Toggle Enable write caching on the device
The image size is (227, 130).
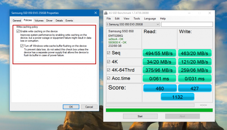point(18,31)
